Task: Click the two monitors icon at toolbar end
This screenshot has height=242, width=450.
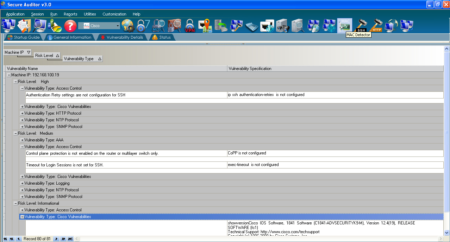Action: pos(407,26)
